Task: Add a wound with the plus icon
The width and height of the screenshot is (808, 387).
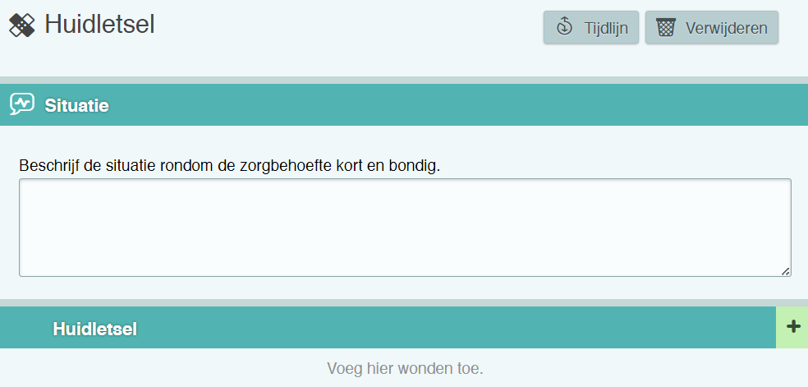Action: click(792, 327)
